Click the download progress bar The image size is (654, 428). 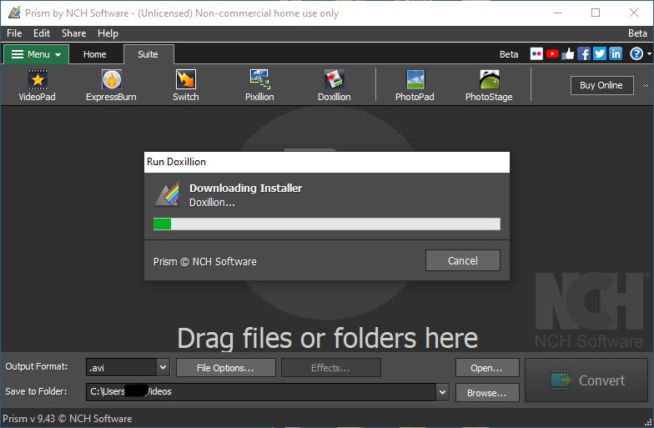tap(327, 224)
